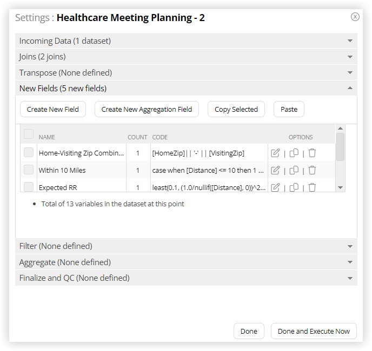
Task: Edit the Expected RR field
Action: (275, 187)
